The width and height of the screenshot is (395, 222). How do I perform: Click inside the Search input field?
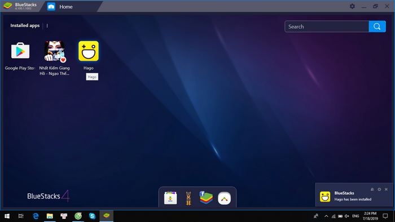click(x=327, y=26)
